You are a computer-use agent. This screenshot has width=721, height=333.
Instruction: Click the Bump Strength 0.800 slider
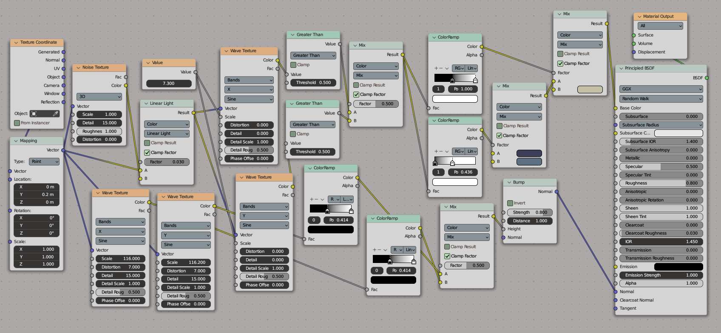530,213
